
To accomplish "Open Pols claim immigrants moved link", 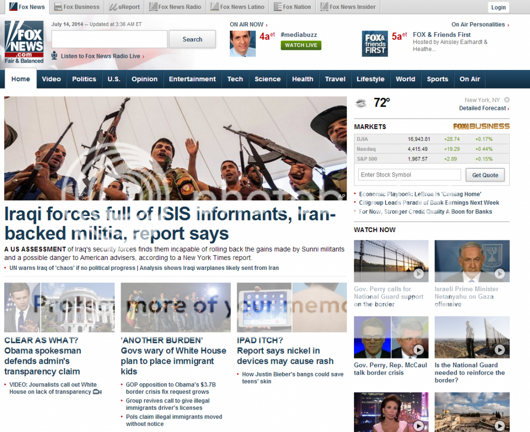I will (x=174, y=420).
